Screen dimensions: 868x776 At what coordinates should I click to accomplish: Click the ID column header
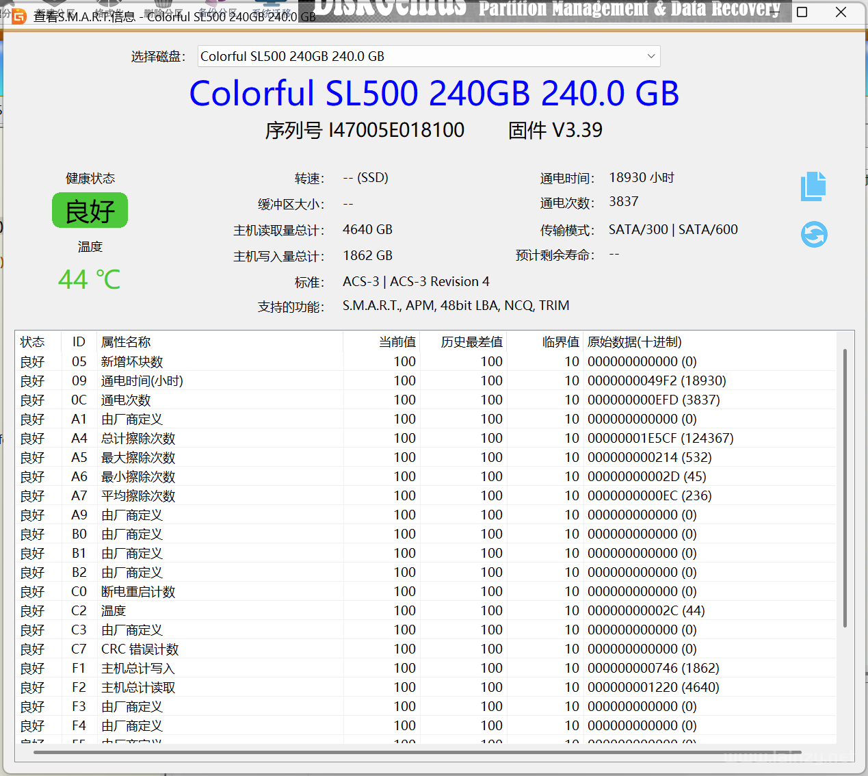click(79, 342)
